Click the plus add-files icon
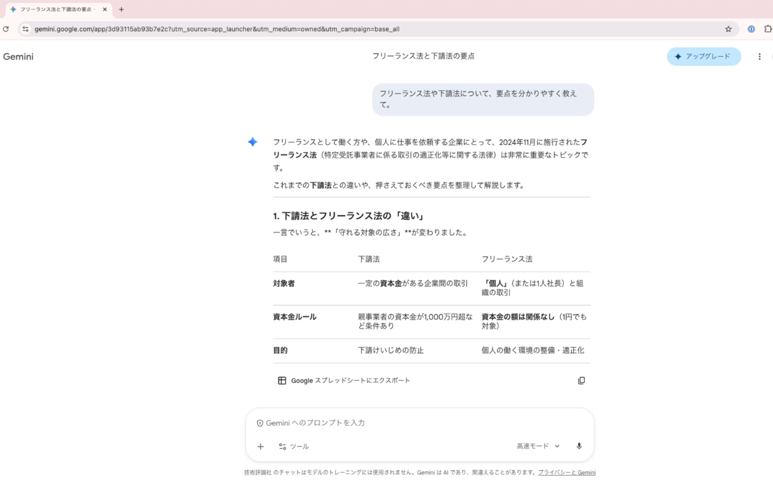Viewport: 773px width, 483px height. pos(260,447)
